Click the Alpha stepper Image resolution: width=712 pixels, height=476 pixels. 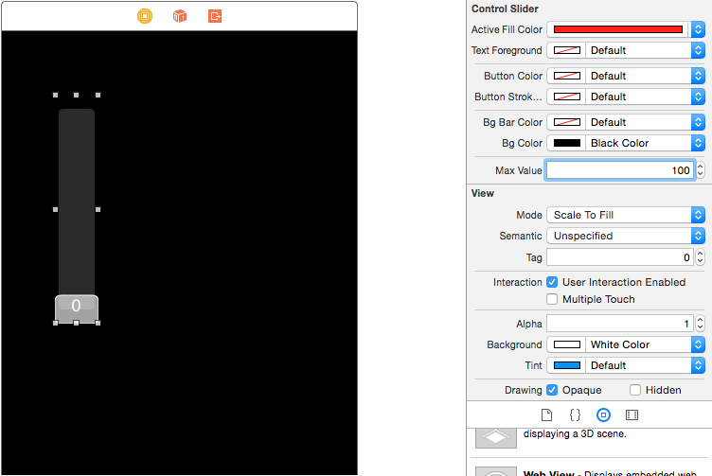point(701,324)
